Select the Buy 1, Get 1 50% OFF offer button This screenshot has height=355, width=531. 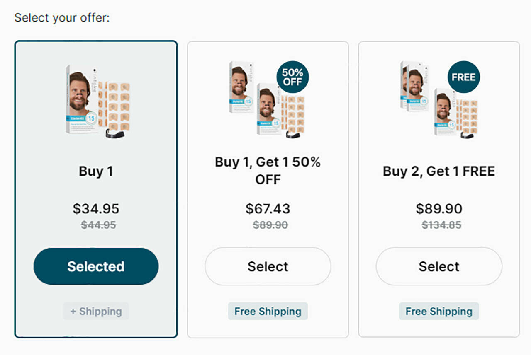(268, 266)
